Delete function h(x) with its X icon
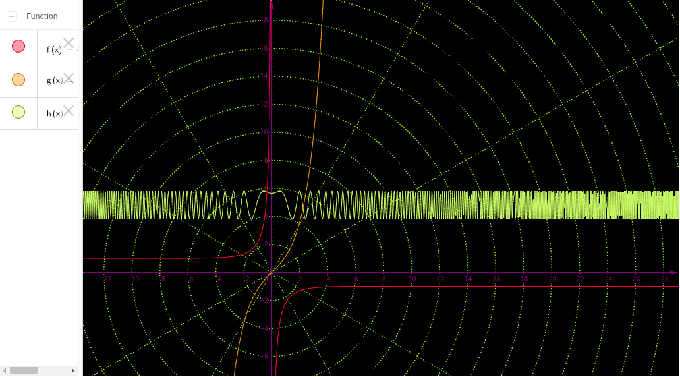Viewport: 680px width, 377px height. pos(69,111)
